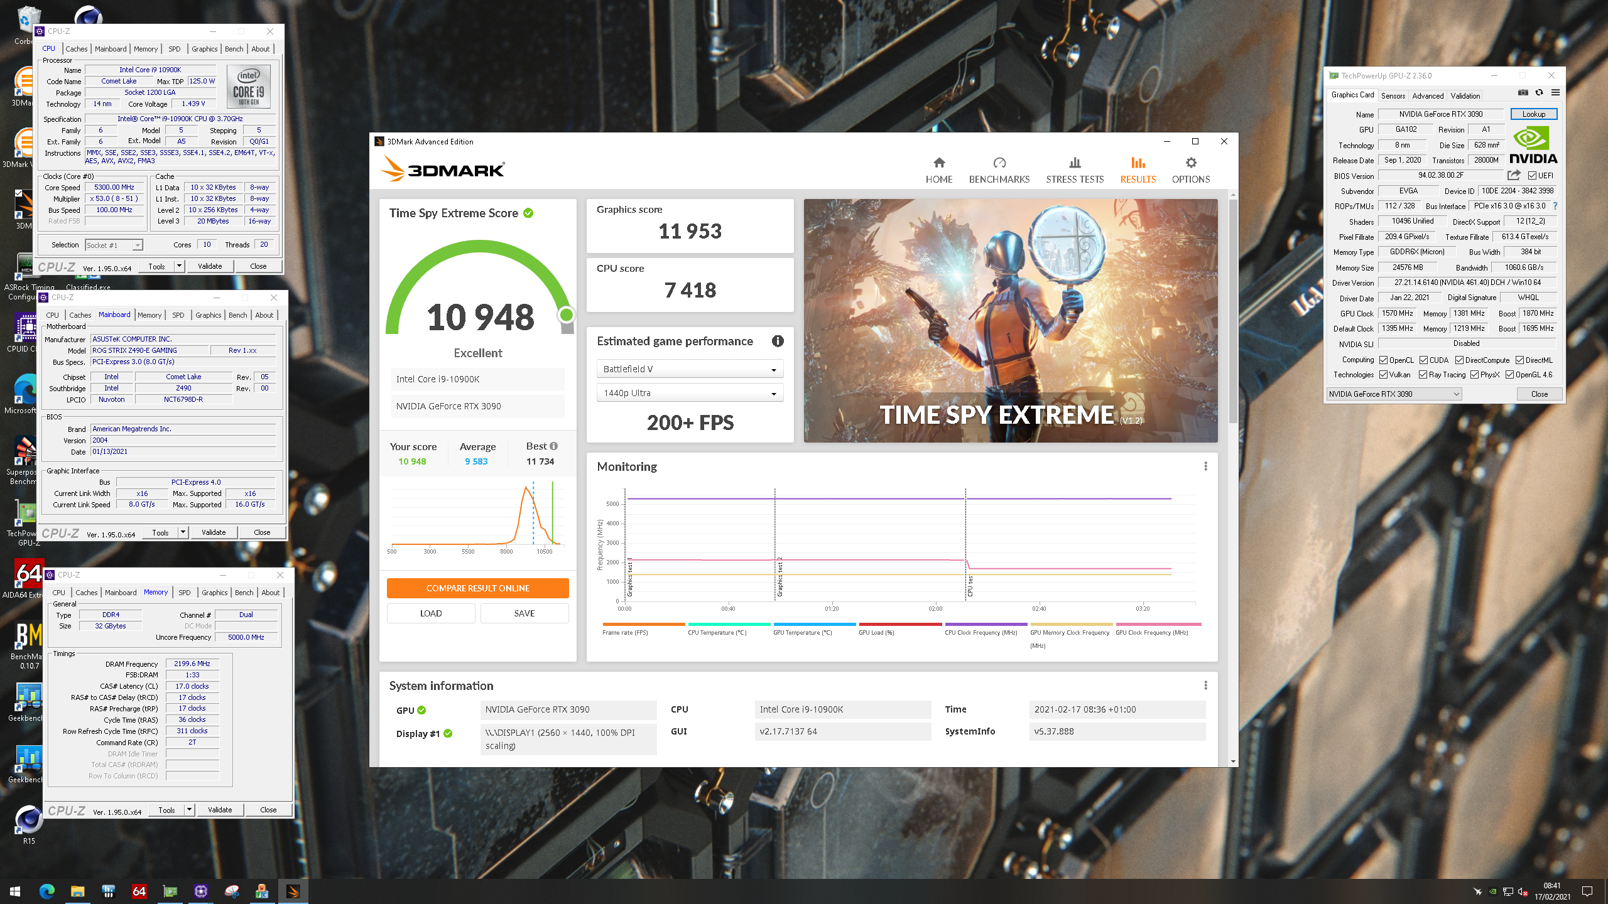Screen dimensions: 1608x904
Task: Open the GPU selection dropdown in GPU-Z
Action: (1394, 394)
